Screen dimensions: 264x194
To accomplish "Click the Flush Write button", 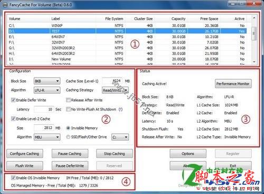I will pyautogui.click(x=24, y=166).
